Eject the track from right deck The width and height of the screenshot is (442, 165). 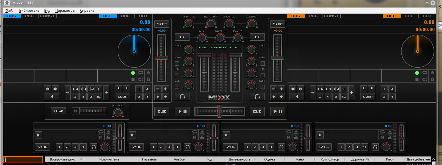[432, 73]
